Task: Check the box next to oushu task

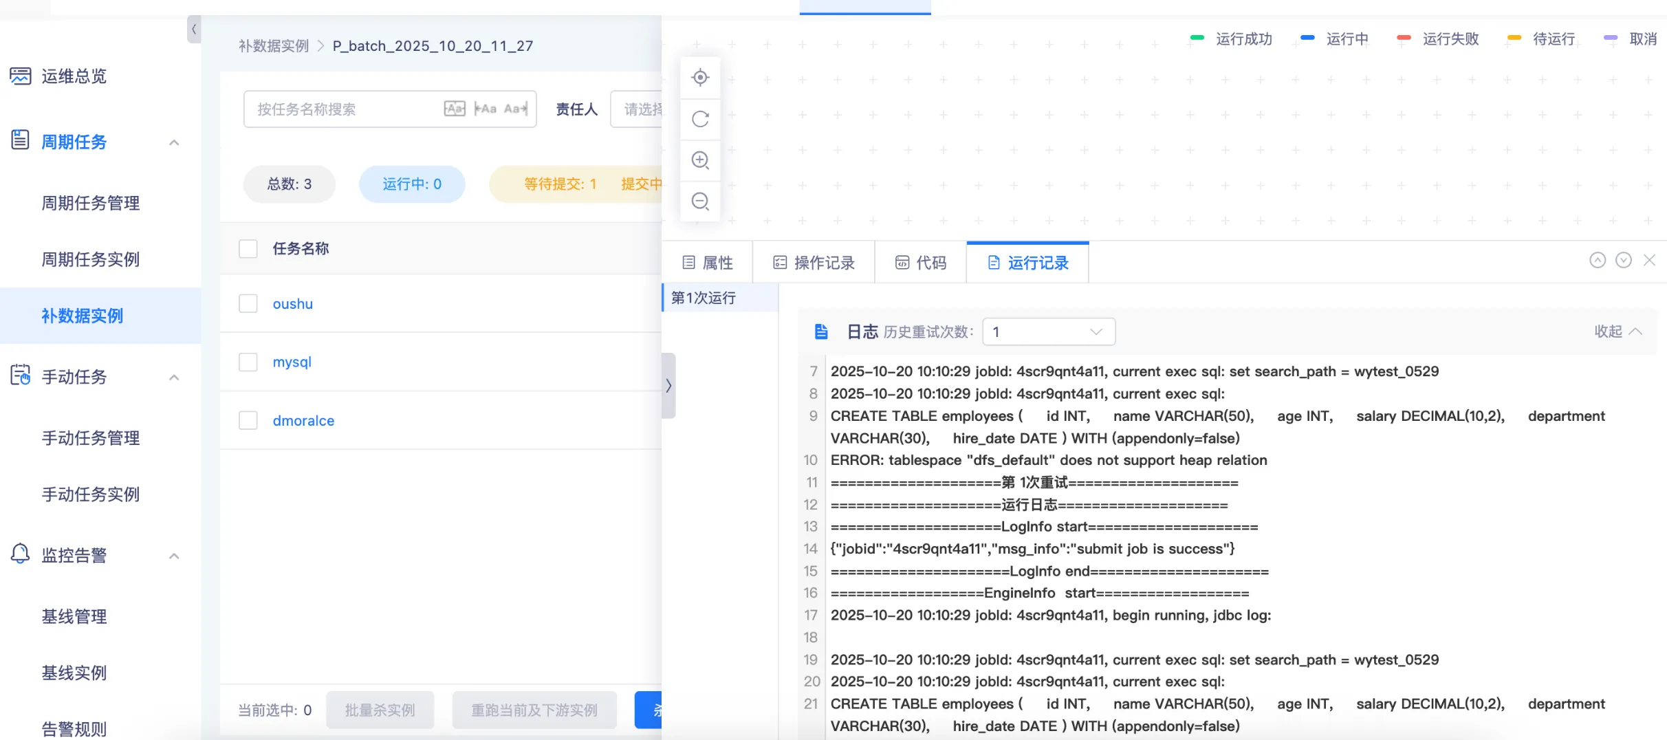Action: (x=248, y=303)
